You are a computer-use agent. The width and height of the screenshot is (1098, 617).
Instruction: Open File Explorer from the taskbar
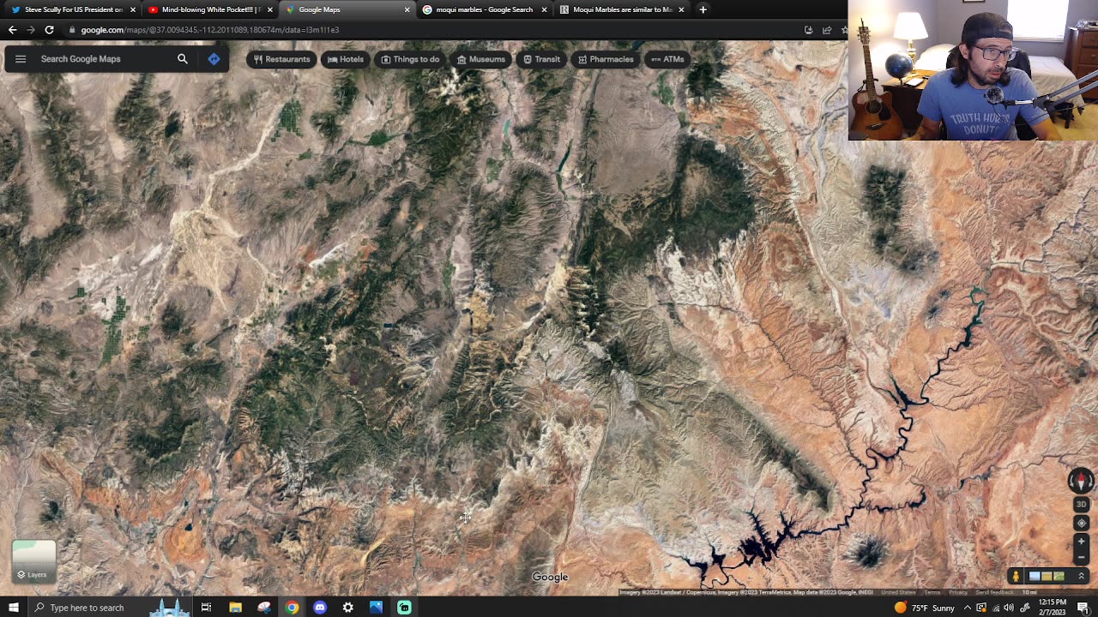tap(235, 608)
